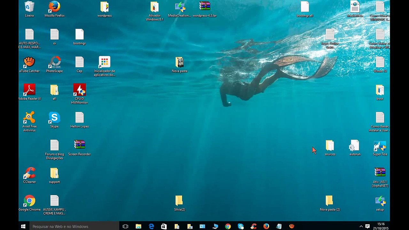Select the Foruns e blog Divulgações file
This screenshot has height=230, width=409.
pyautogui.click(x=54, y=149)
